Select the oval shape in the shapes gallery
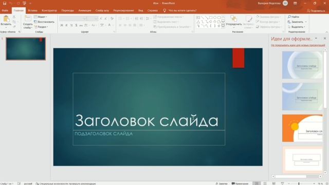Viewport: 329px width, 185px height. [x=215, y=17]
